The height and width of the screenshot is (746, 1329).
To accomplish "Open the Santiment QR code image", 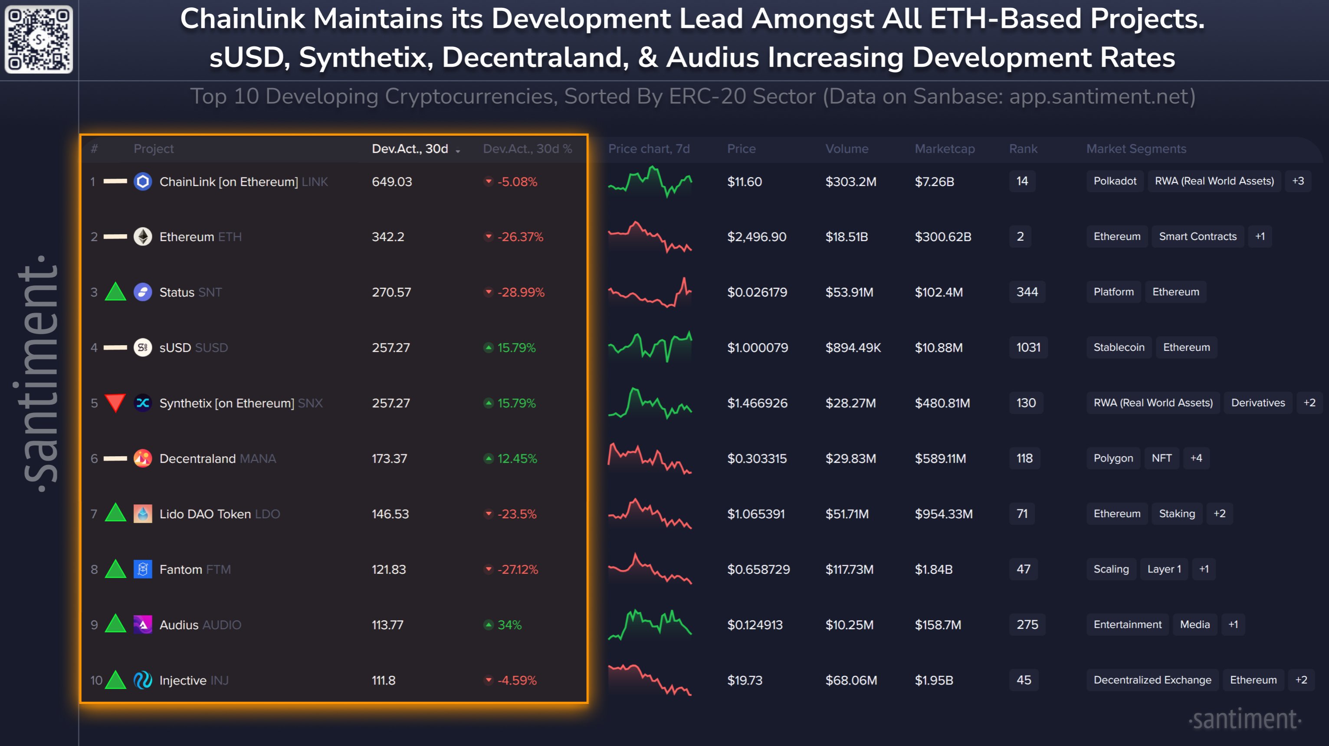I will pyautogui.click(x=39, y=39).
